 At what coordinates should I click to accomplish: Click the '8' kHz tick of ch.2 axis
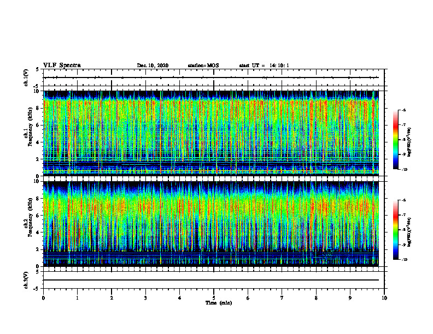38,199
